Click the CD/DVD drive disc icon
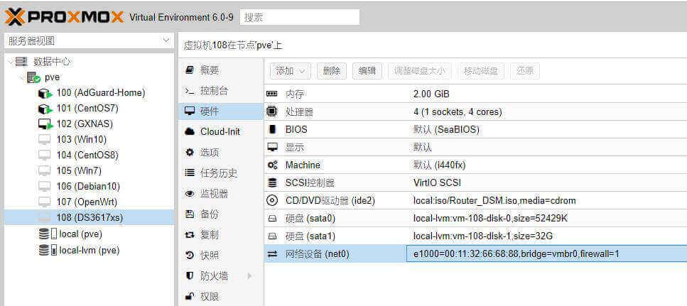The height and width of the screenshot is (306, 687). (x=272, y=200)
